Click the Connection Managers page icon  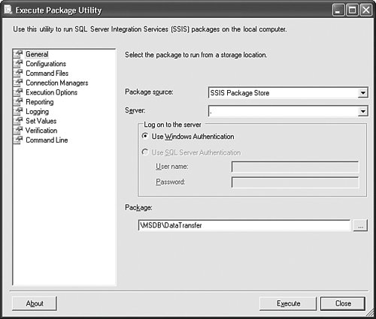pos(18,83)
